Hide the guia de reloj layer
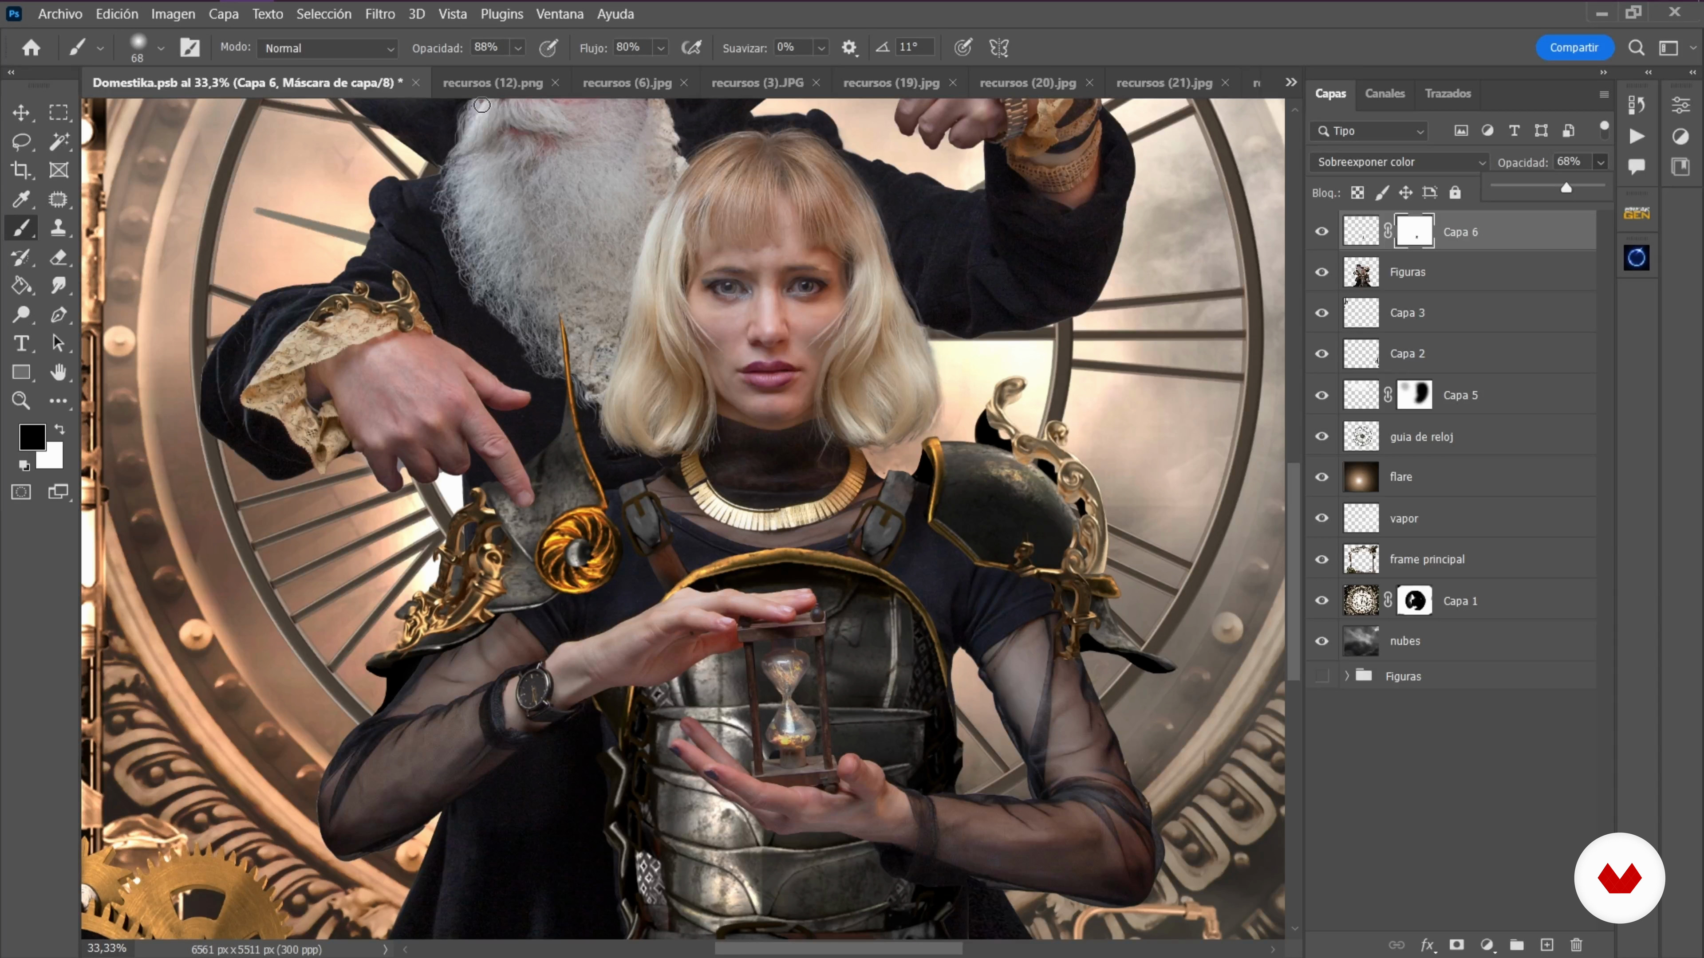Image resolution: width=1704 pixels, height=958 pixels. click(1321, 436)
